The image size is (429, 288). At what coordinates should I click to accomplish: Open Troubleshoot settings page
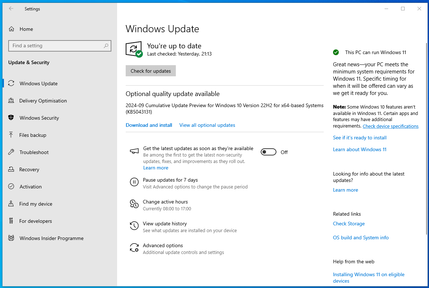(x=60, y=152)
